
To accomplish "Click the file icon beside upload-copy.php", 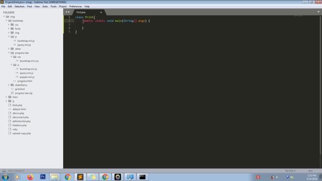I will coord(10,133).
